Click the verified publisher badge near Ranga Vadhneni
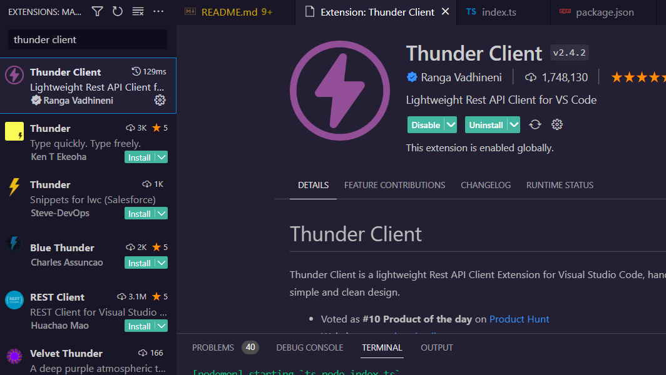The image size is (666, 375). coord(412,77)
